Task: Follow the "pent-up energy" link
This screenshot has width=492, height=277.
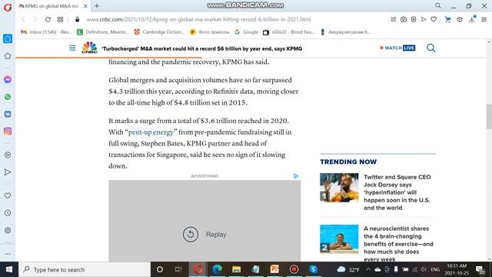Action: [x=151, y=132]
